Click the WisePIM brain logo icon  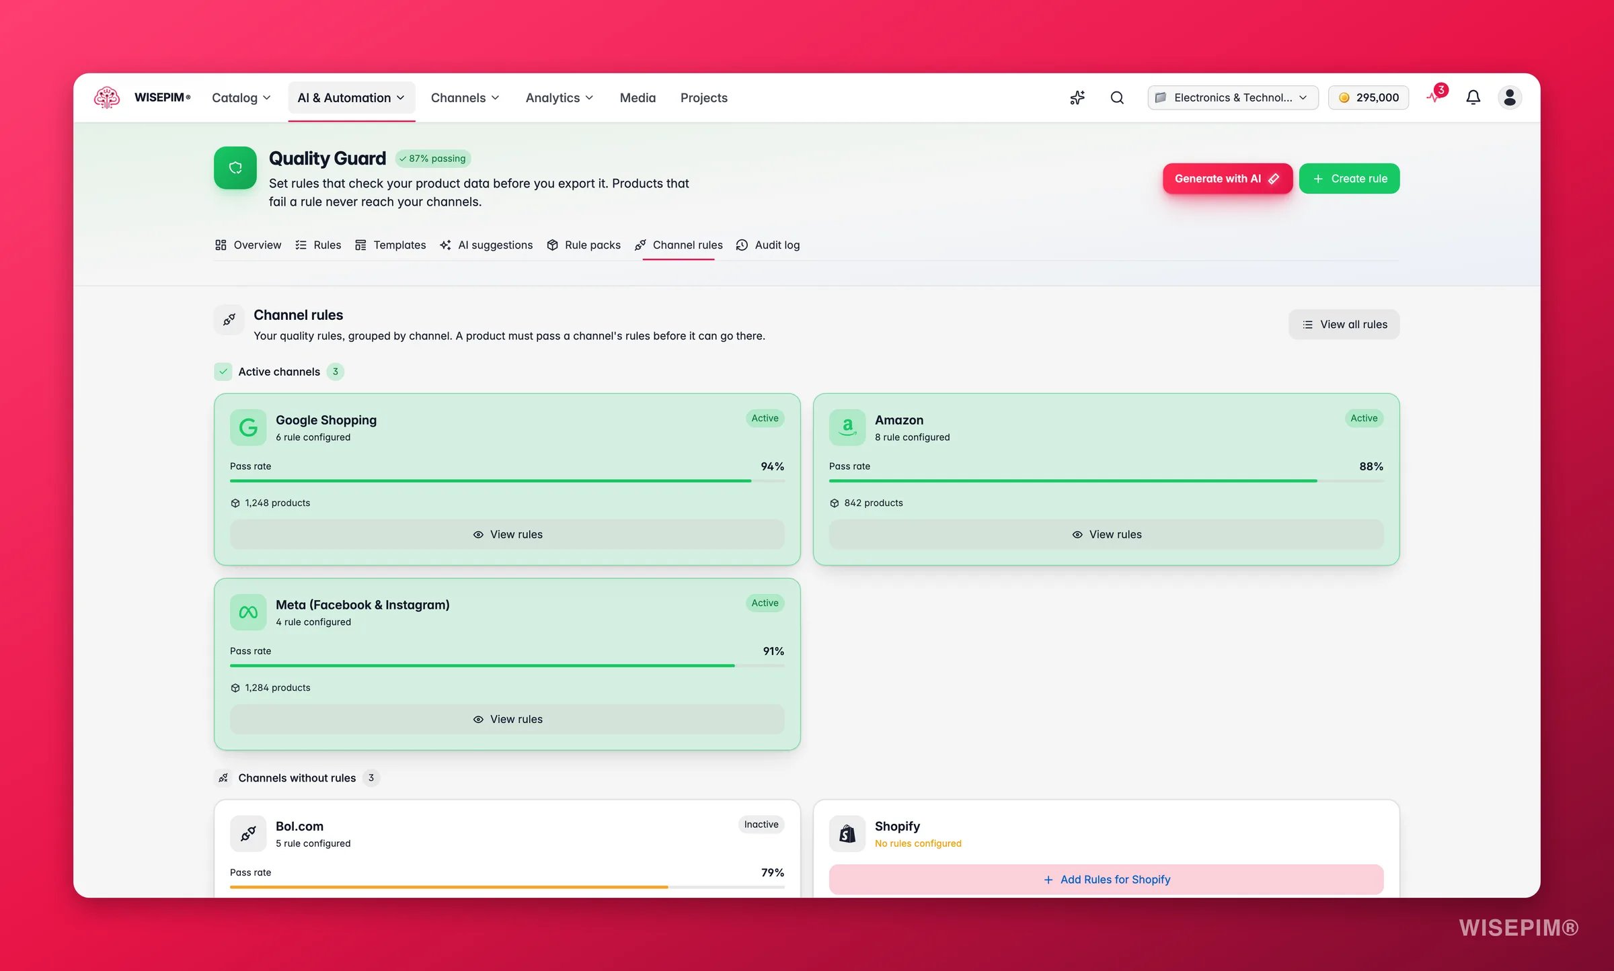(107, 97)
